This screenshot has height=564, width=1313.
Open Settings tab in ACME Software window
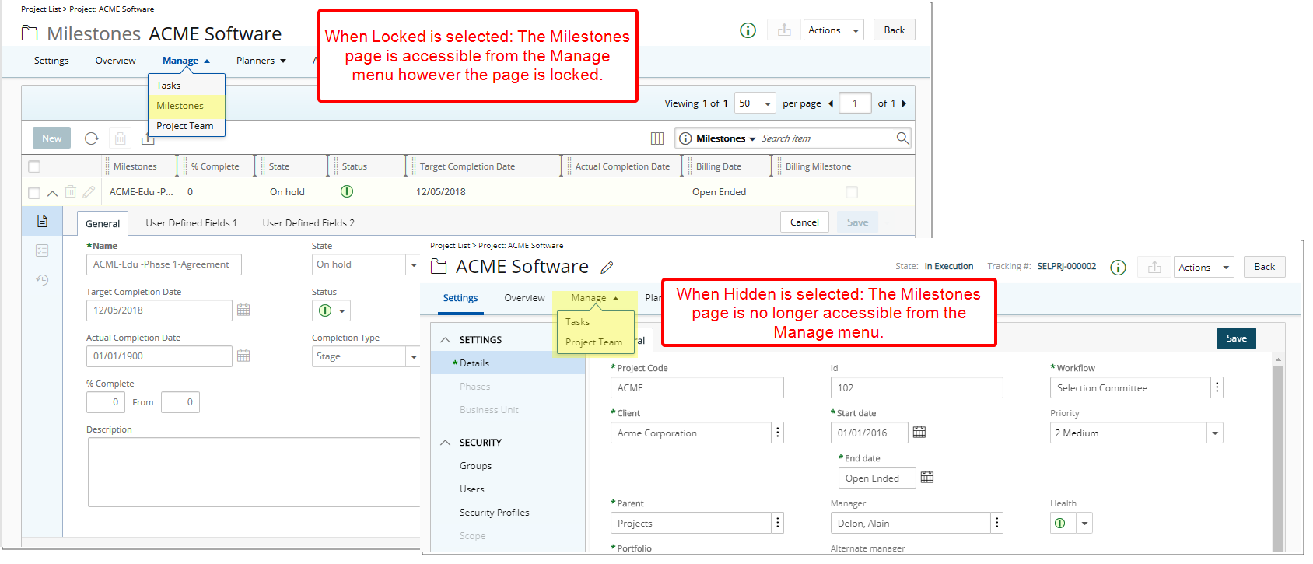(460, 298)
